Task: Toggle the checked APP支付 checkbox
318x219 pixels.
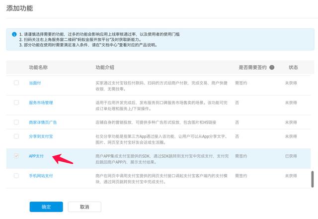Action: 16,156
